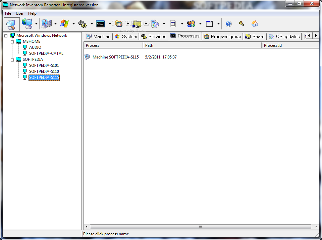Open dropdown arrow next to users icon
The image size is (322, 240).
[200, 24]
